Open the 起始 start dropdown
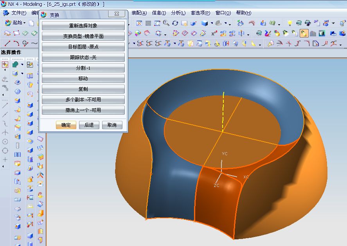This screenshot has width=347, height=246. [x=15, y=23]
